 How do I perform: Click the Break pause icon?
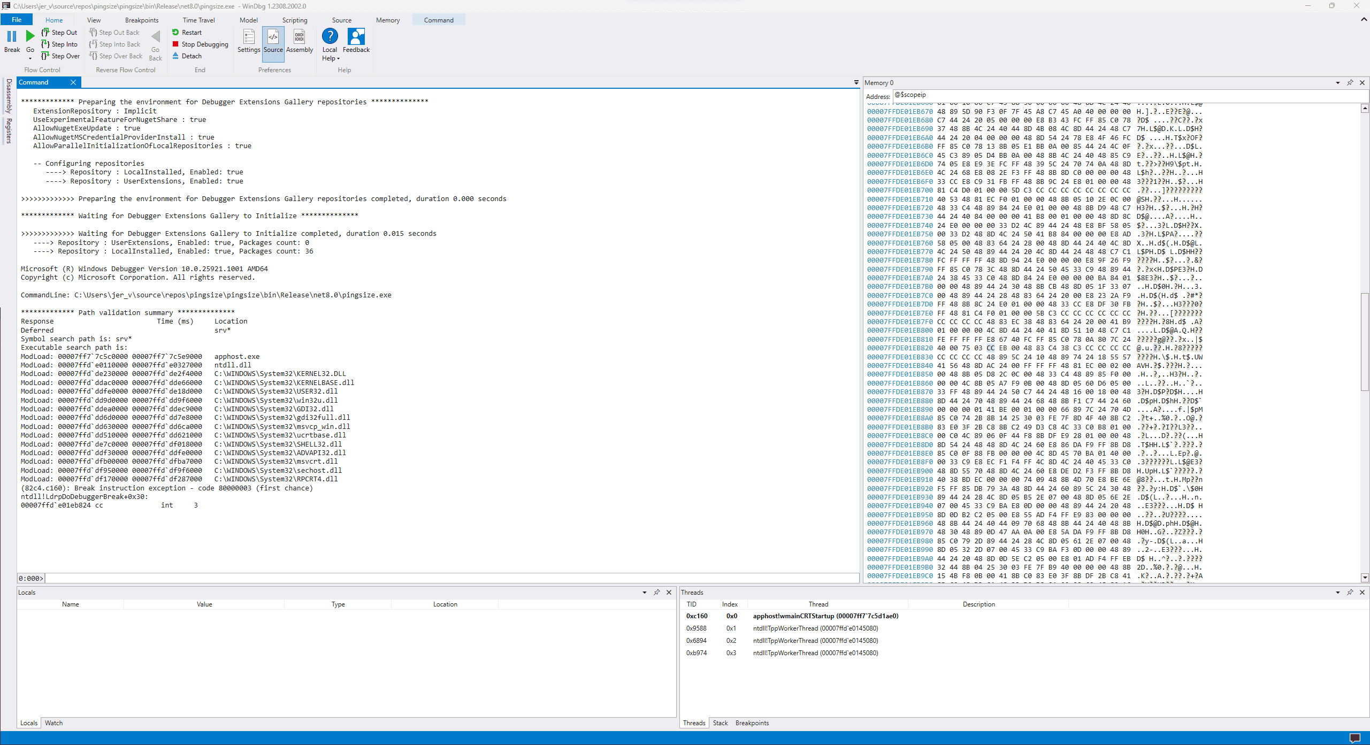tap(12, 36)
